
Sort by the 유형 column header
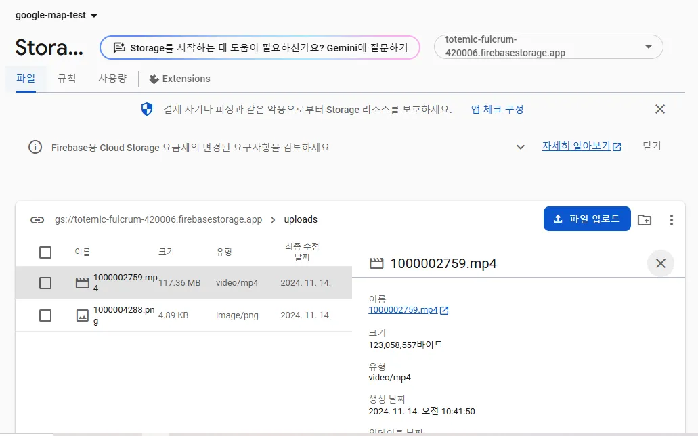point(224,252)
